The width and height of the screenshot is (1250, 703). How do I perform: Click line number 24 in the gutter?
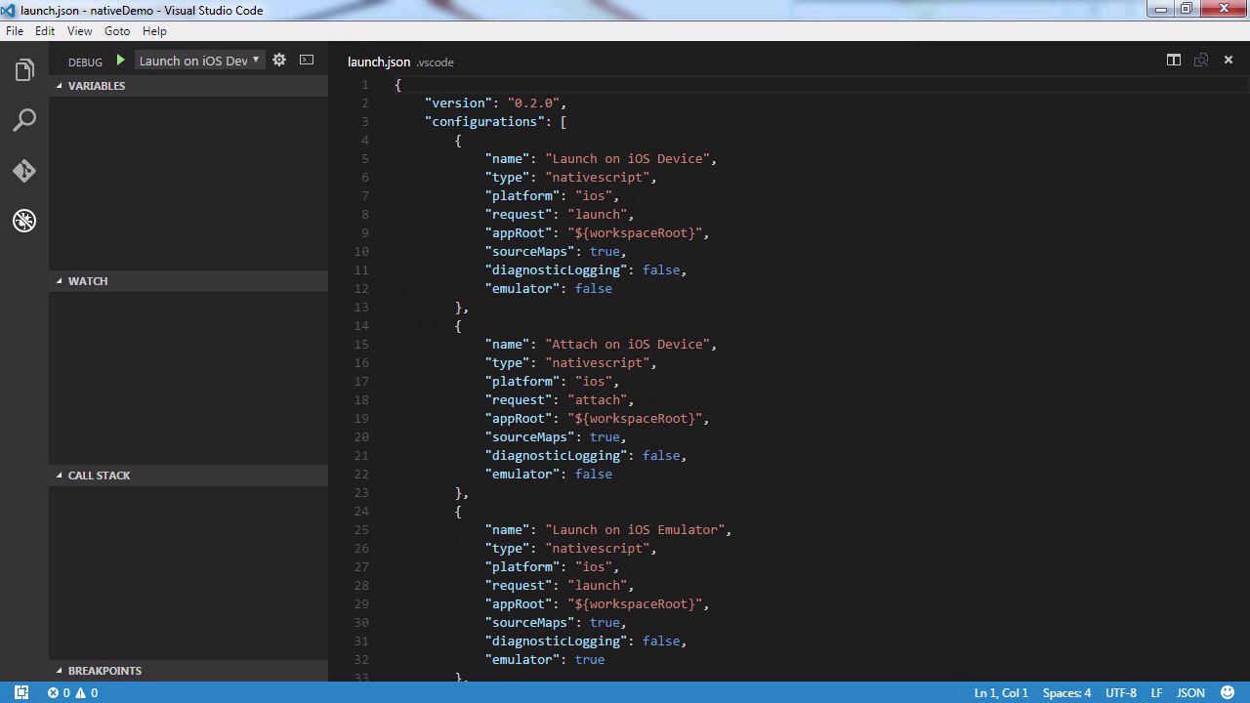tap(361, 511)
